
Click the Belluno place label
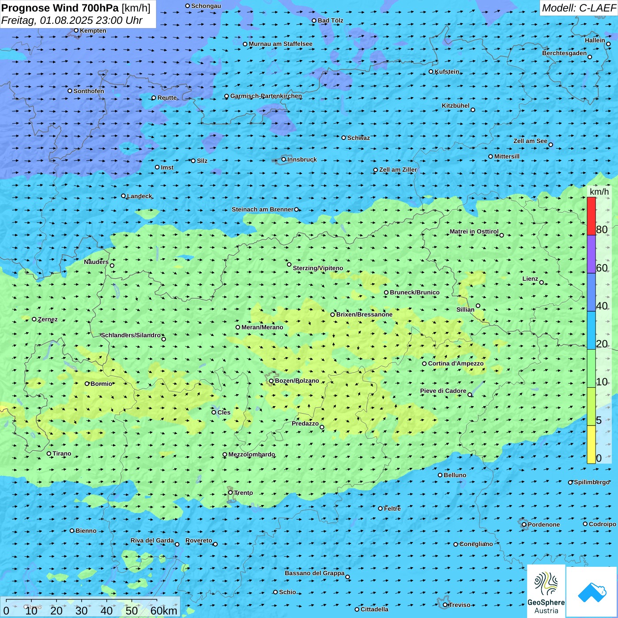455,475
